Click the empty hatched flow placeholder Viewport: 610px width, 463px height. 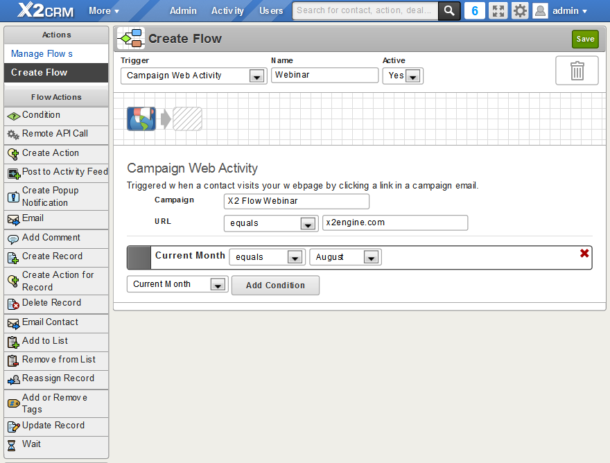pyautogui.click(x=188, y=119)
